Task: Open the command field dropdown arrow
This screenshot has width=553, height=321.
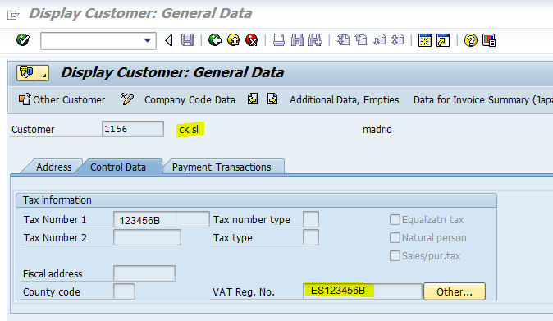Action: [x=148, y=40]
